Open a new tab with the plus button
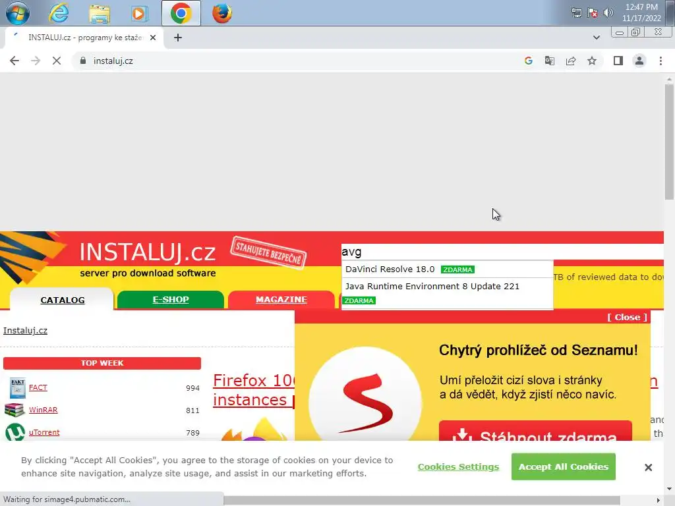This screenshot has width=675, height=506. pyautogui.click(x=178, y=38)
